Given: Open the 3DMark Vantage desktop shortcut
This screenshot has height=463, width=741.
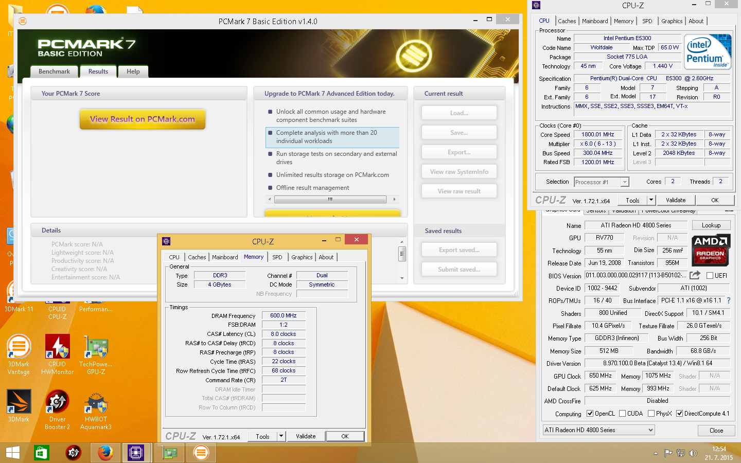Looking at the screenshot, I should tap(19, 355).
